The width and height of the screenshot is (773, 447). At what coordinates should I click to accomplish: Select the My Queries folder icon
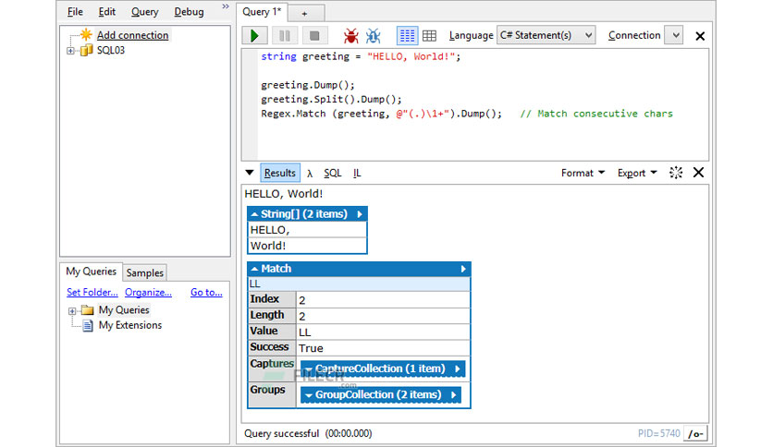pyautogui.click(x=87, y=309)
